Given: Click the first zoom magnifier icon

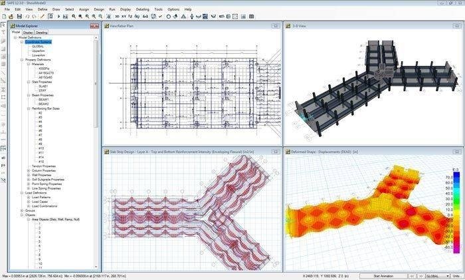Looking at the screenshot, I should 74,17.
